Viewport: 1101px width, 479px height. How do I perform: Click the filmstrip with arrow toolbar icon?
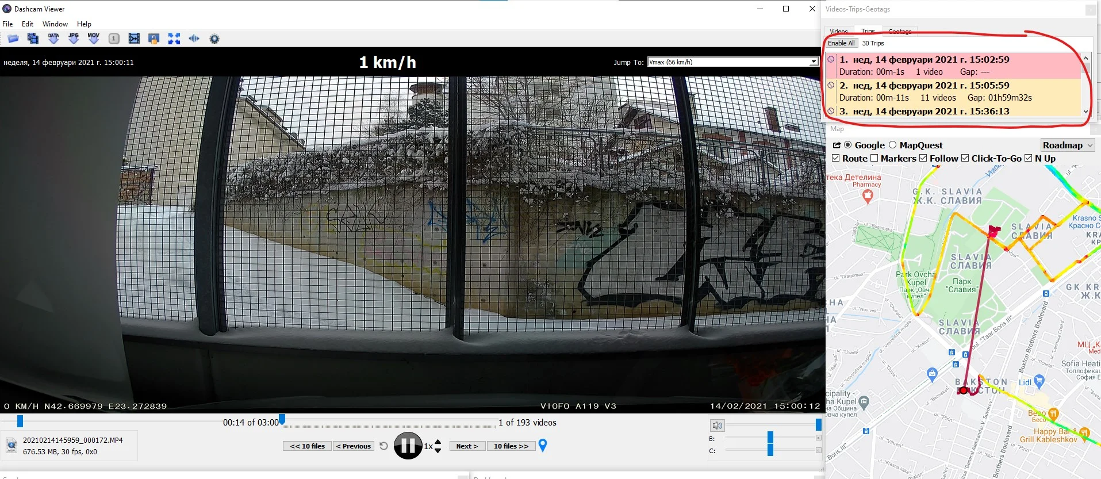(134, 39)
